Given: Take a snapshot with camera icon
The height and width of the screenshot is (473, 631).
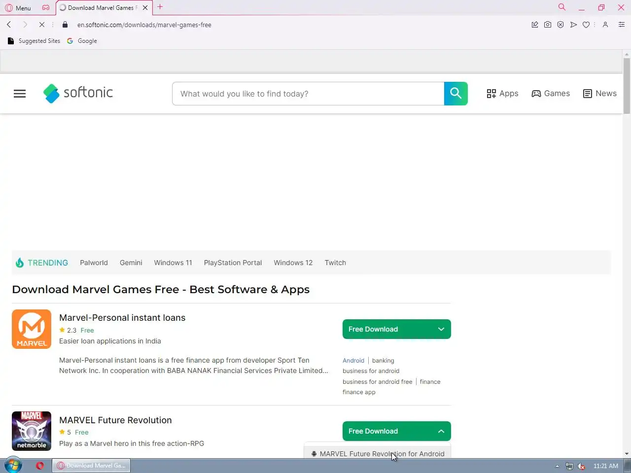Looking at the screenshot, I should (x=548, y=25).
